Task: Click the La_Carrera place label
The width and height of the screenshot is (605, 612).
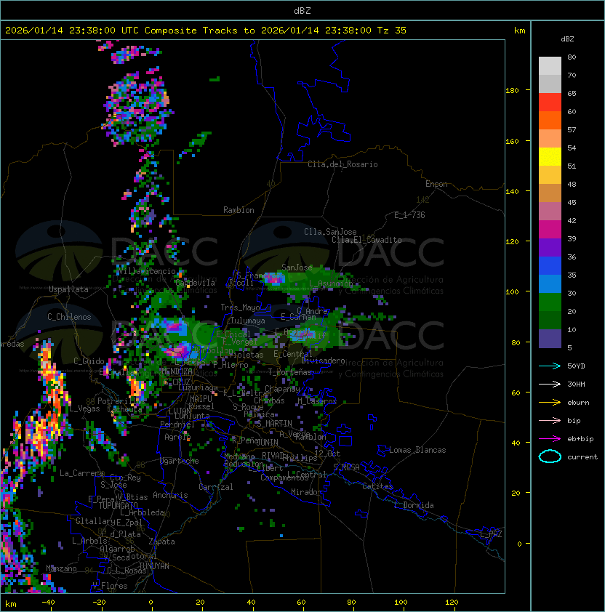Action: click(x=81, y=473)
